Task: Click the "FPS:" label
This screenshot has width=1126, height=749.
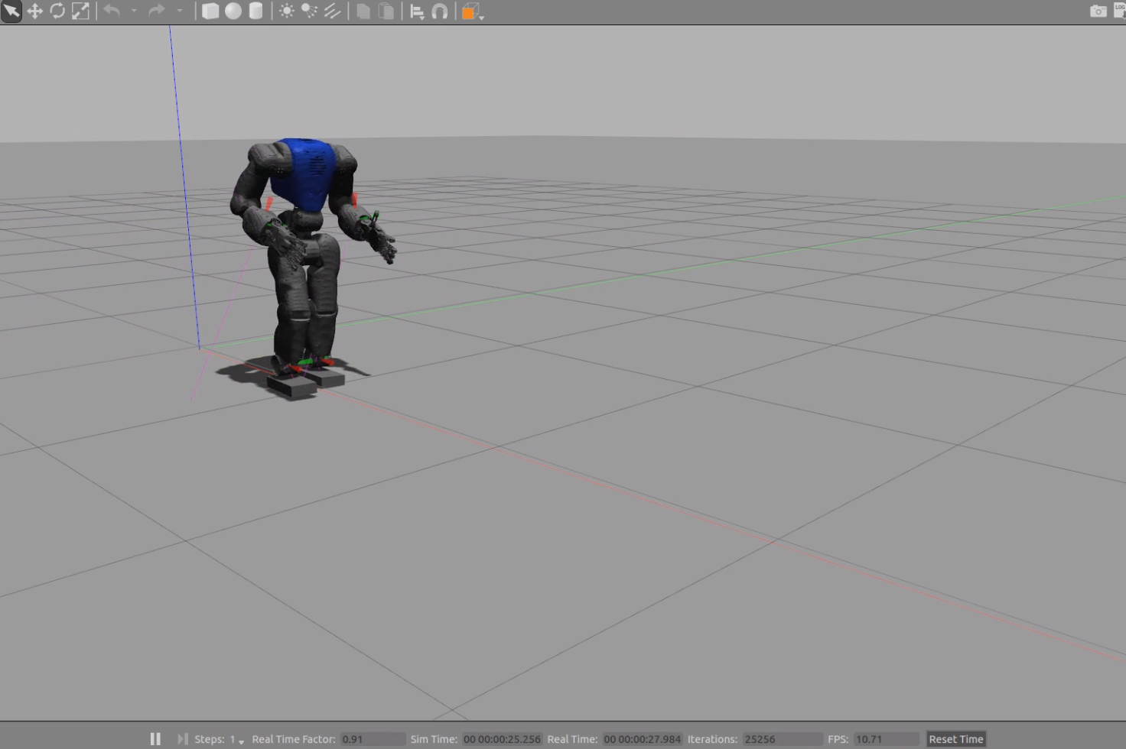Action: coord(838,739)
